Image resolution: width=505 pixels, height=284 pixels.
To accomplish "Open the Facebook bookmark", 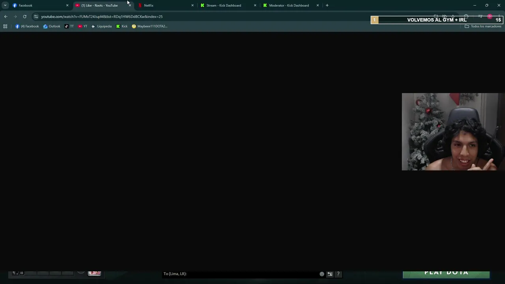I will point(27,26).
